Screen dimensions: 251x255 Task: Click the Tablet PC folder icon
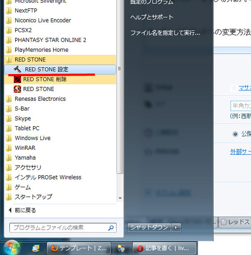[x=8, y=128]
